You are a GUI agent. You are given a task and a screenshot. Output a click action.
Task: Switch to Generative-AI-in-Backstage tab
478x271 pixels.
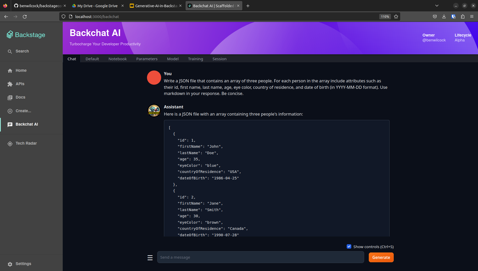pyautogui.click(x=156, y=6)
